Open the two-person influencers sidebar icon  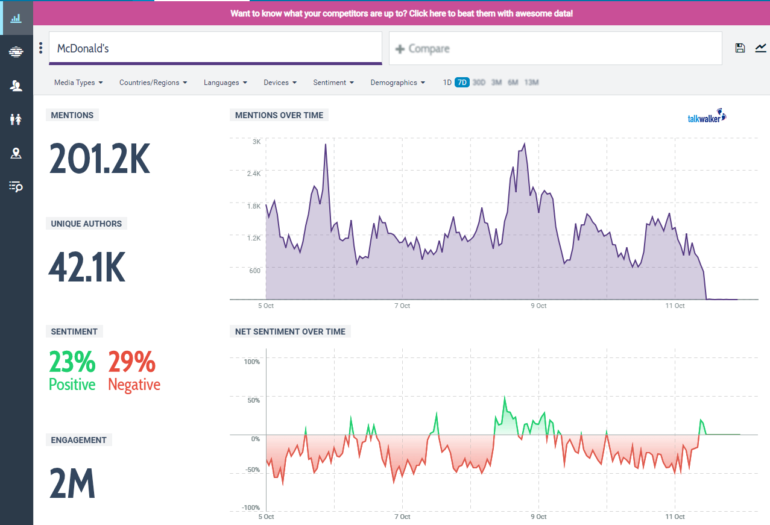[x=16, y=86]
